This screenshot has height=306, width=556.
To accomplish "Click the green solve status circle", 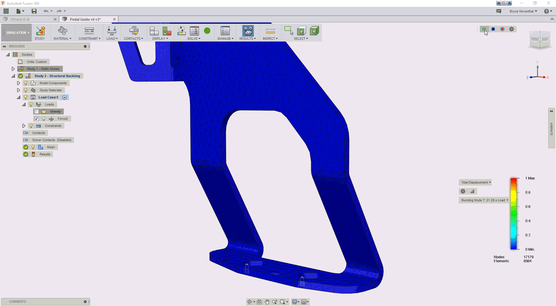I will point(207,31).
